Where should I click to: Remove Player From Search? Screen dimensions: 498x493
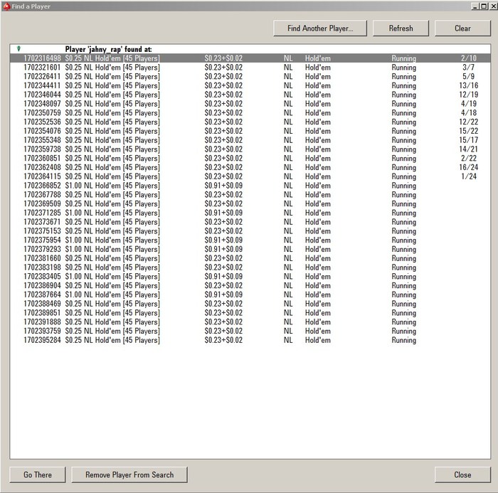129,475
